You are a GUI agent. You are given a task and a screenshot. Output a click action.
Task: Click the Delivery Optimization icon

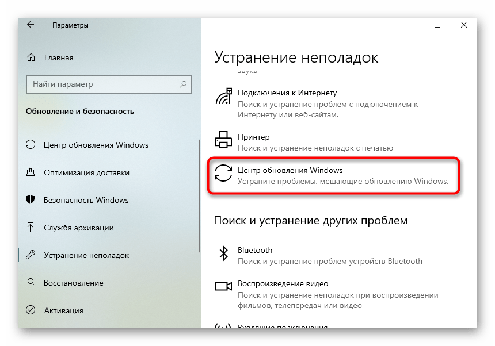31,172
